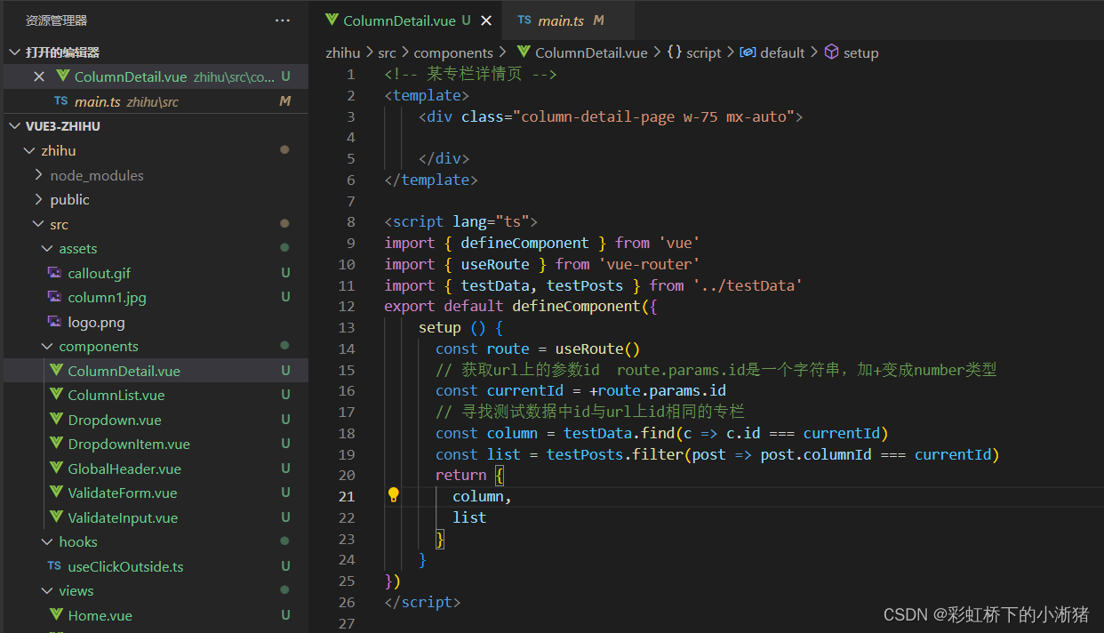Click setup in the breadcrumb path
The width and height of the screenshot is (1104, 633).
pyautogui.click(x=860, y=52)
